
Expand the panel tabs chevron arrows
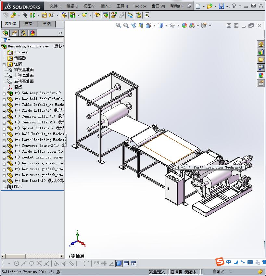[x=60, y=33]
